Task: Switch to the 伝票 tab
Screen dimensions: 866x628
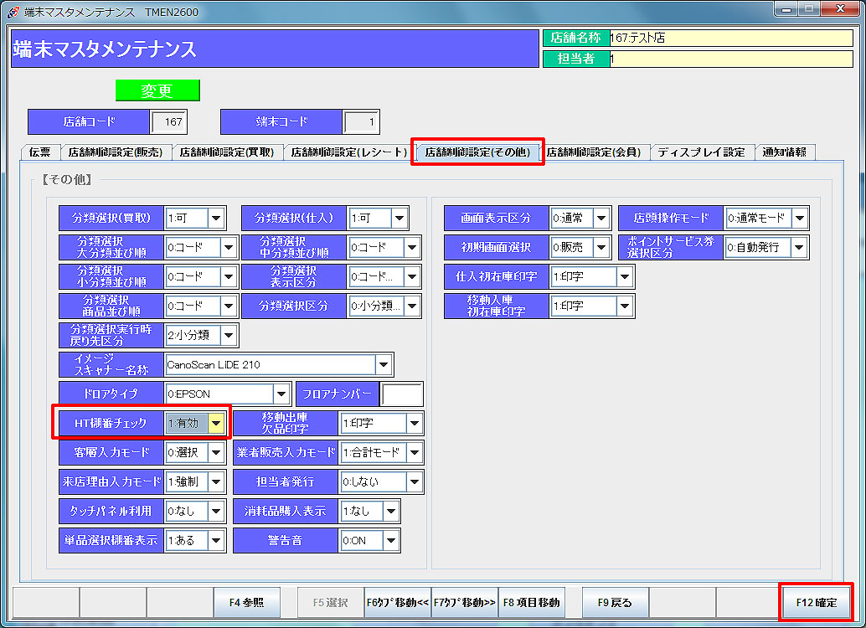Action: [x=39, y=152]
